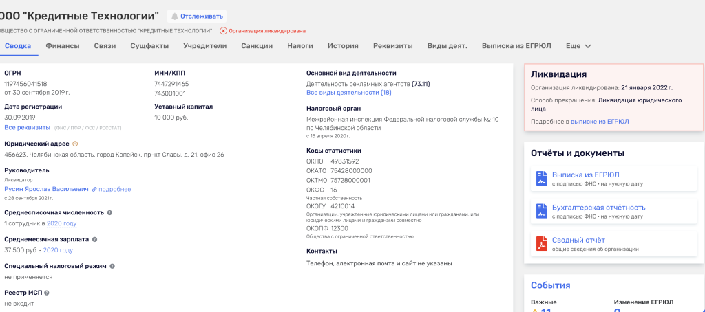Click the help icon next to Среднемесячная зарплата

pyautogui.click(x=95, y=239)
